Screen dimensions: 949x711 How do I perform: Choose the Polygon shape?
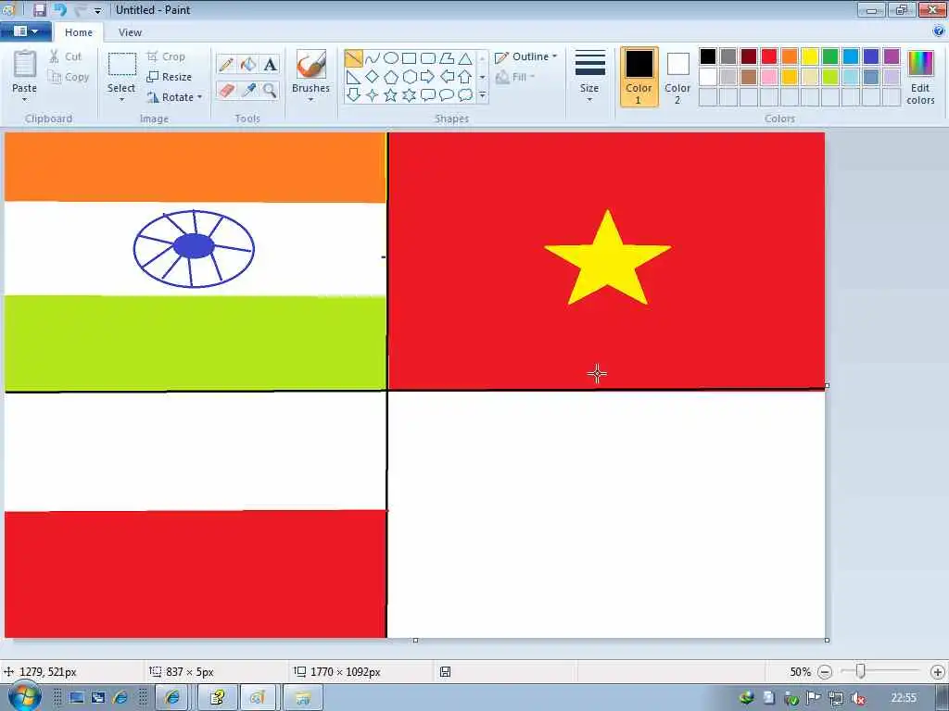447,58
